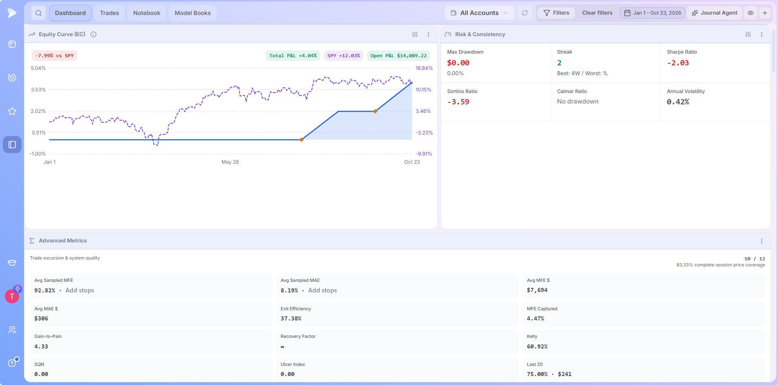This screenshot has width=778, height=385.
Task: Open the Notebook tab
Action: pos(147,13)
